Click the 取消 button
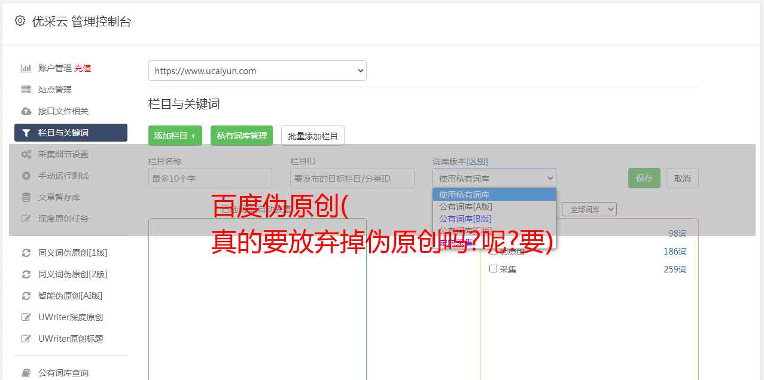The image size is (764, 380). (x=683, y=178)
